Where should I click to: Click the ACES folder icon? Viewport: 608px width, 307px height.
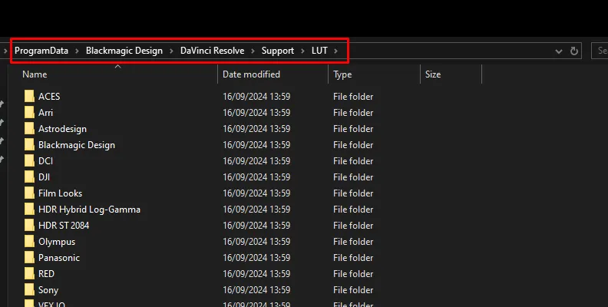[x=30, y=97]
